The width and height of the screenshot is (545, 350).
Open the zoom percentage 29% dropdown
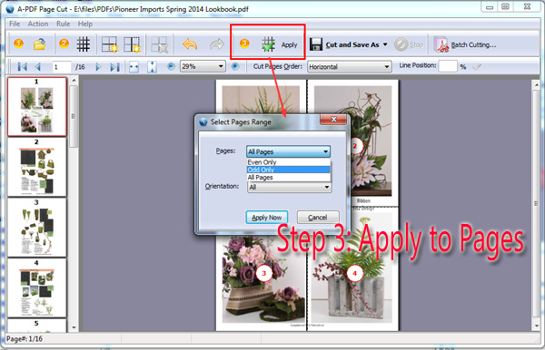[221, 66]
